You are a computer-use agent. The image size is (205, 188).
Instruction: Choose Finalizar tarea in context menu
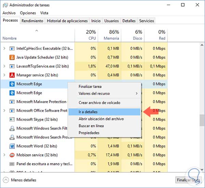(104, 87)
